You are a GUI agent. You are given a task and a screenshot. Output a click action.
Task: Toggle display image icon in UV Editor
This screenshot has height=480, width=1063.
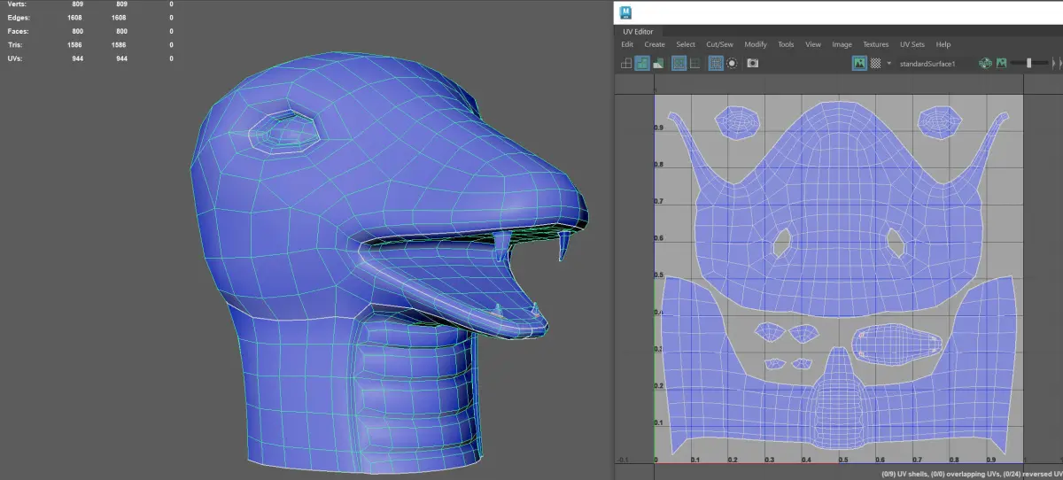click(859, 64)
